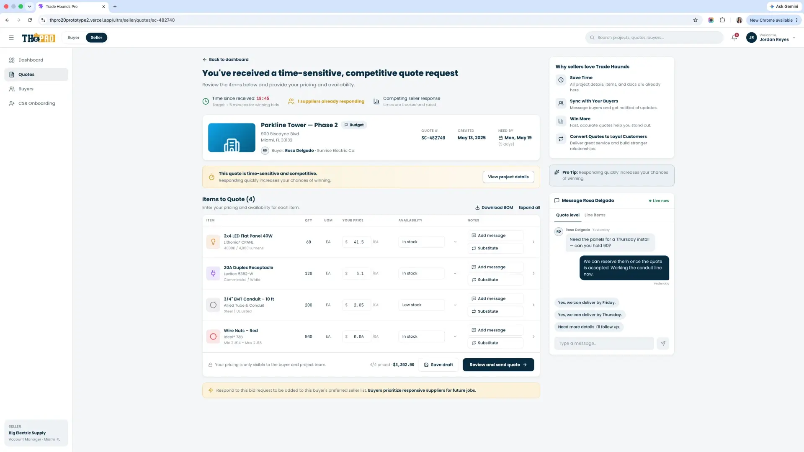Open Quotes in the sidebar

(x=36, y=74)
